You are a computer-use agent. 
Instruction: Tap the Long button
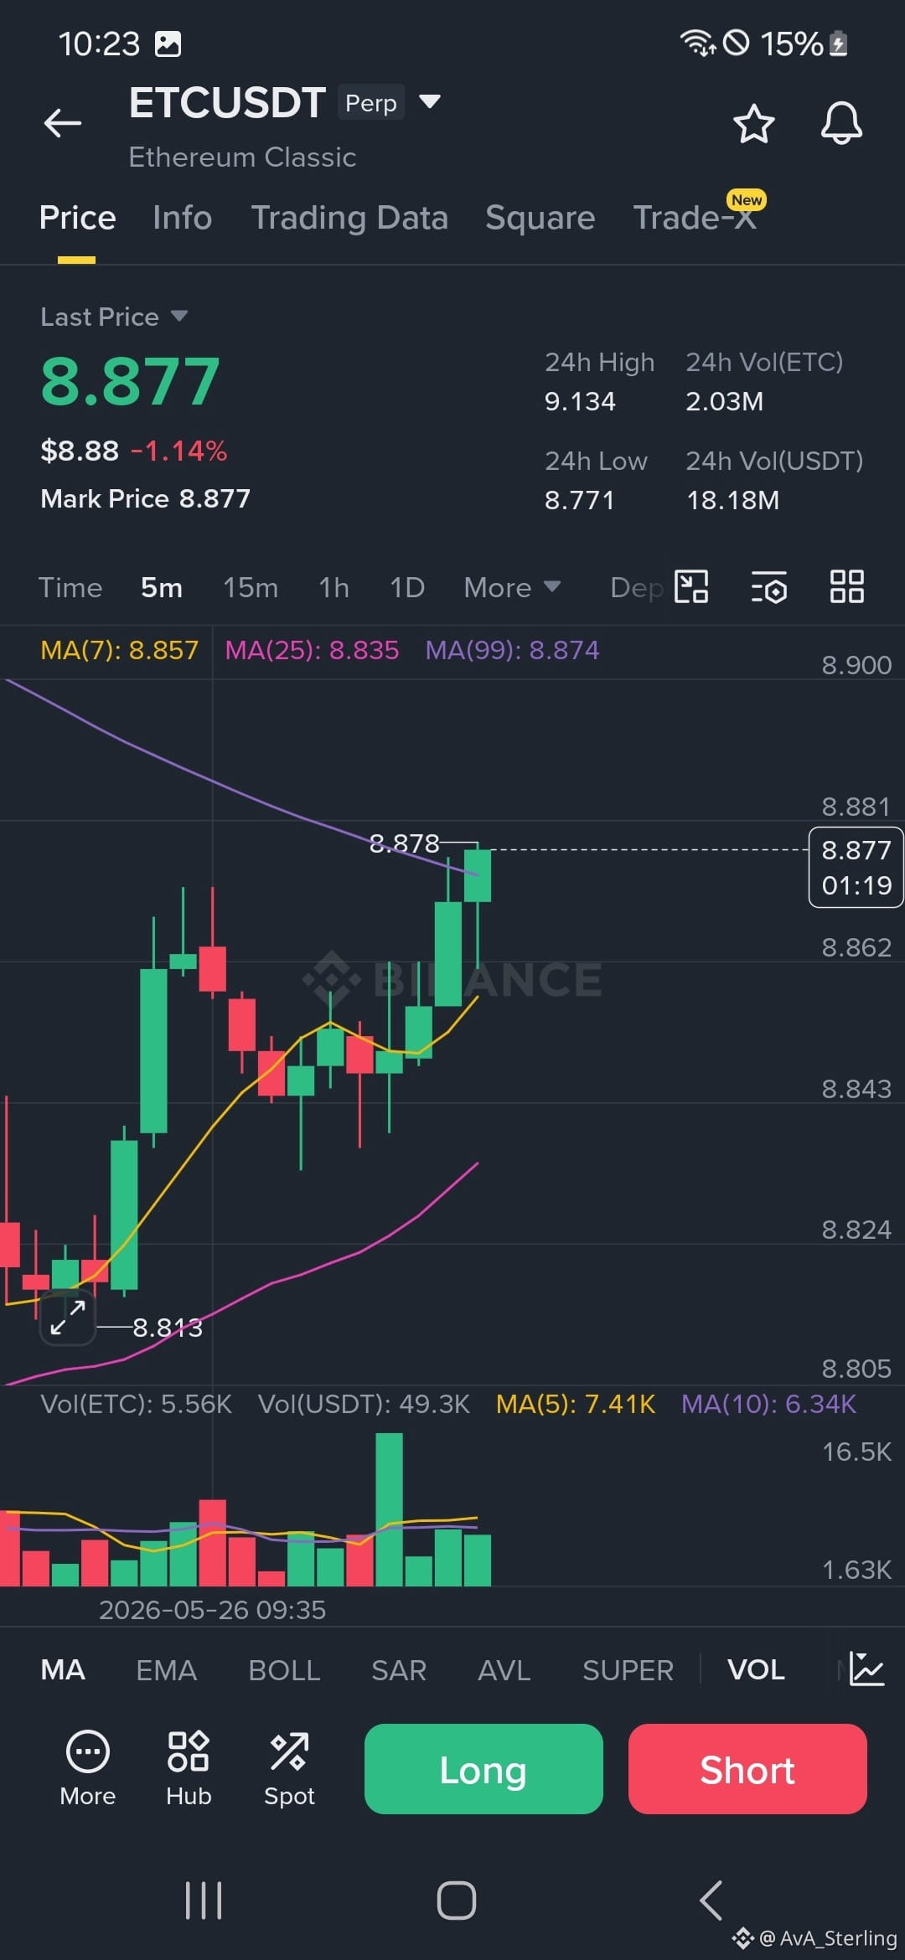[x=484, y=1769]
